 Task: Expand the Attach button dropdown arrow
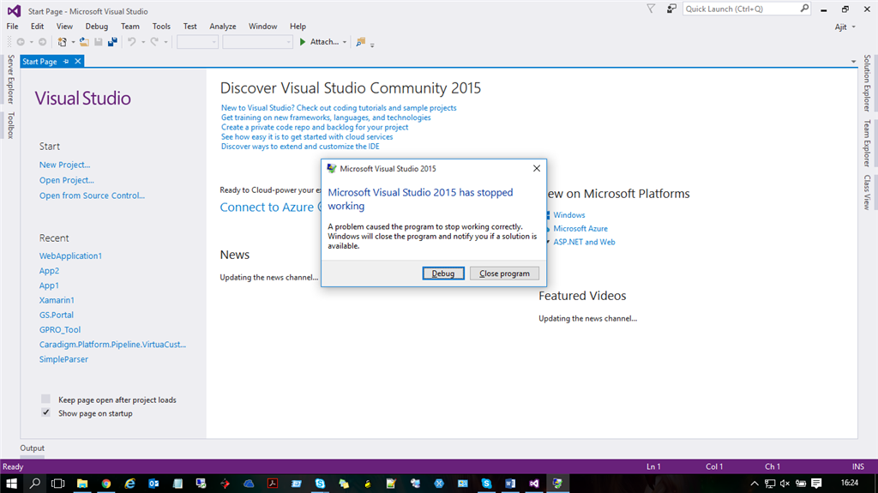click(x=345, y=43)
